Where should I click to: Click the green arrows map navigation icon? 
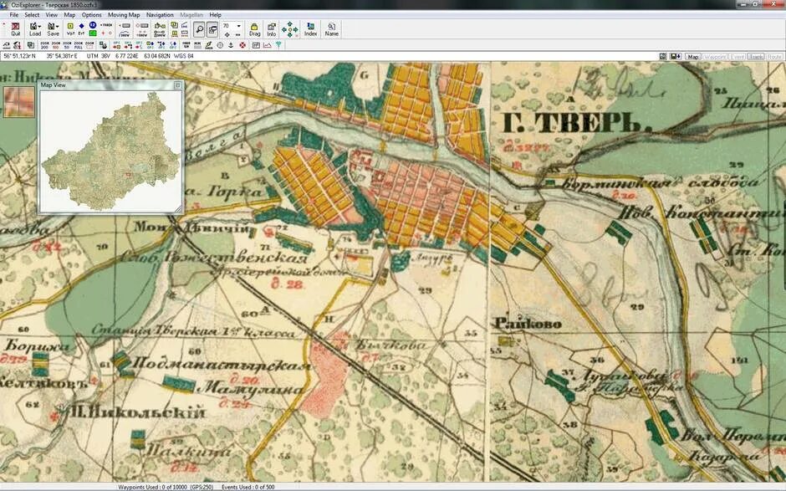coord(290,29)
